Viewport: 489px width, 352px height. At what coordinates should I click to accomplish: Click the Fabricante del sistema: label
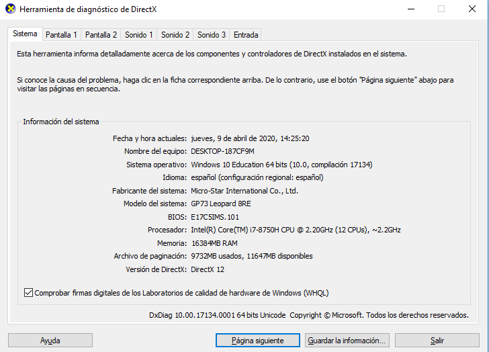tap(149, 191)
